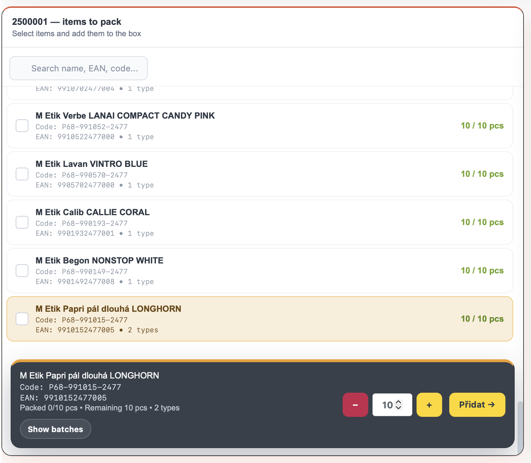Check the Lavan VINTRO BLUE checkbox

click(x=22, y=174)
